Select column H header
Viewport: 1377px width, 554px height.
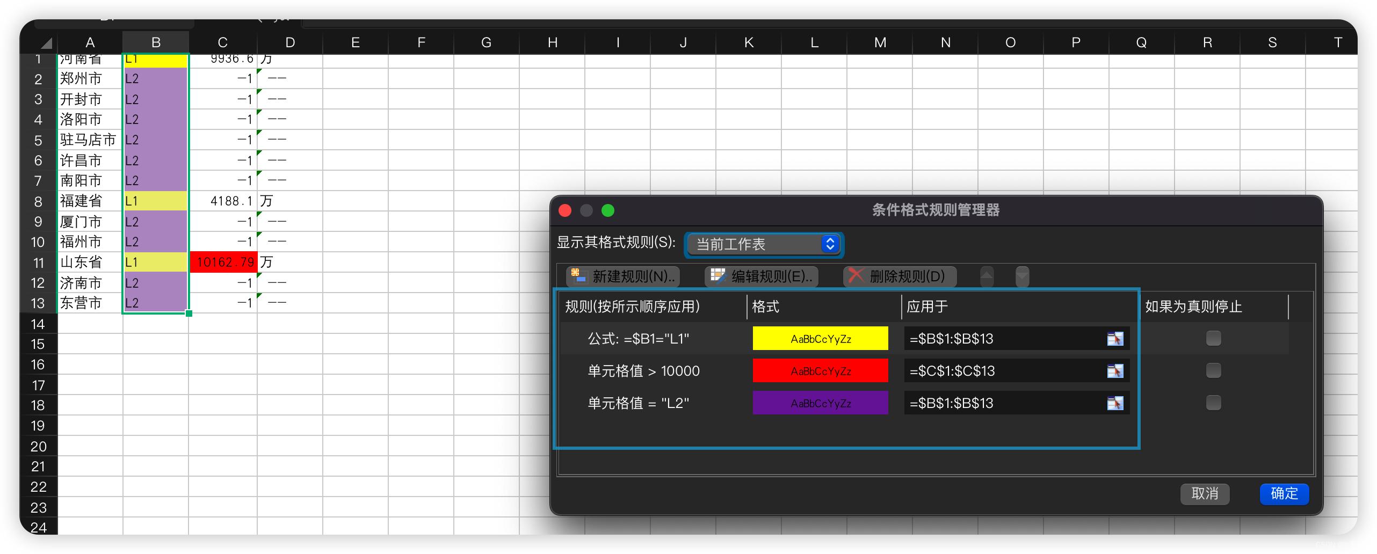tap(552, 42)
